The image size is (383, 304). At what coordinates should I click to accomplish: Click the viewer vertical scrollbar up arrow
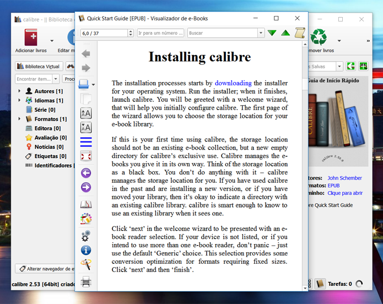(x=305, y=44)
